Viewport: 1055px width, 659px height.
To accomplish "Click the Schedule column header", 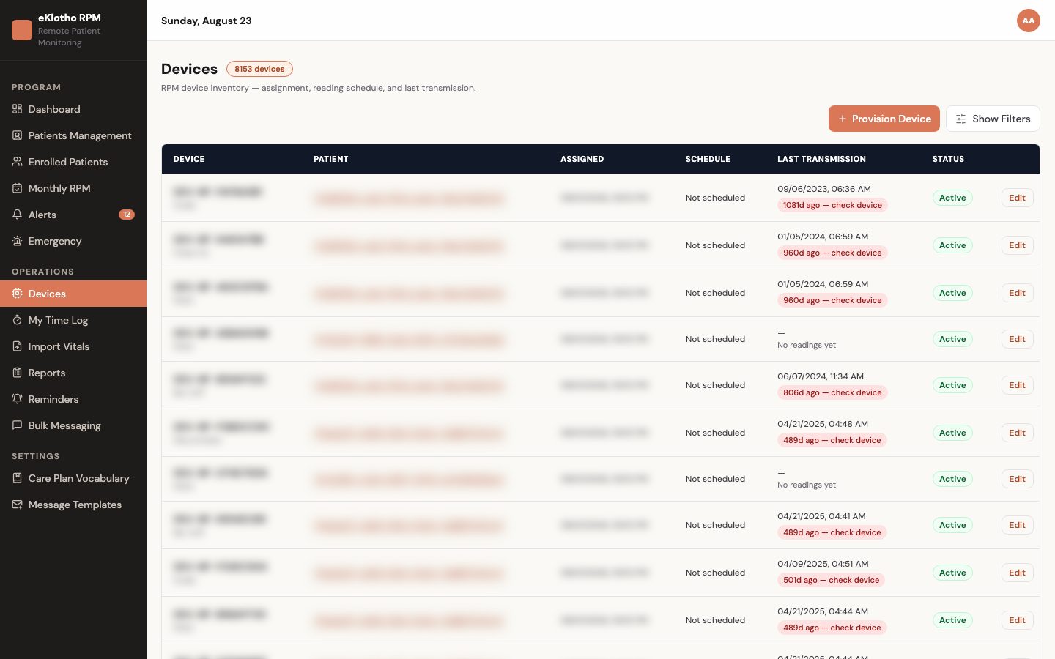I will point(708,159).
